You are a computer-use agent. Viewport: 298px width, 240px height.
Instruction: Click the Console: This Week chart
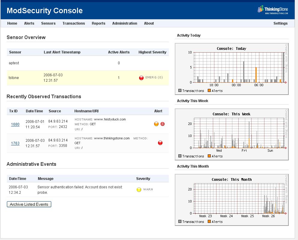[x=232, y=135]
